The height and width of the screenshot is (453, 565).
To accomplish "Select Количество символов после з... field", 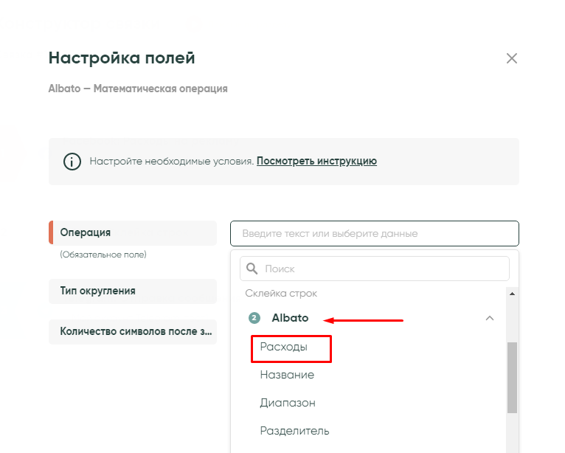I will point(133,331).
